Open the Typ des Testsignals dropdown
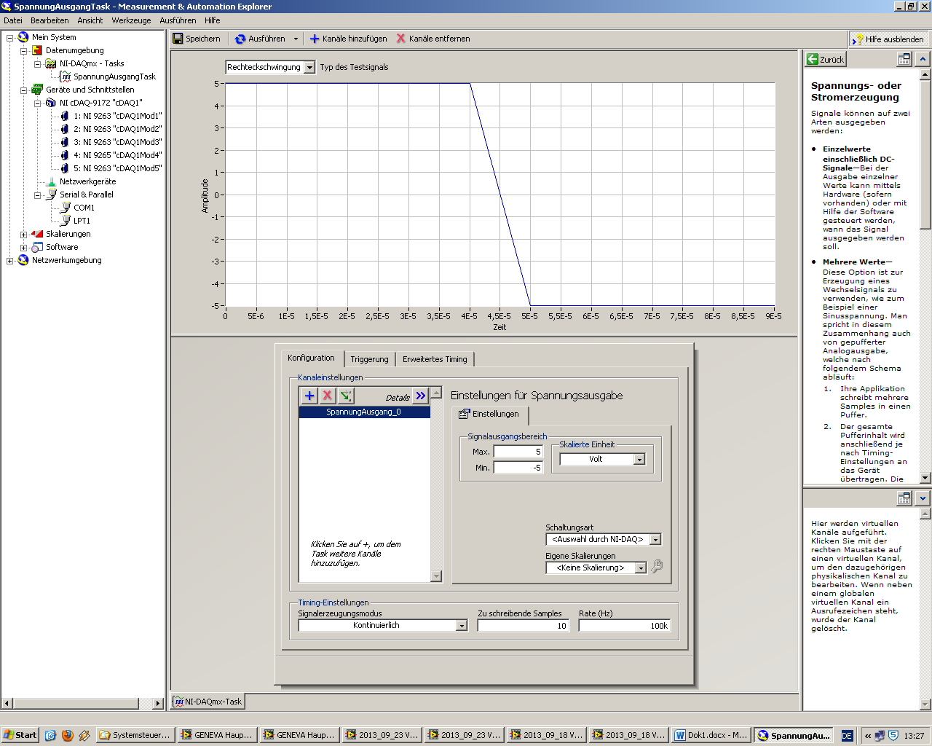The image size is (932, 746). 309,67
